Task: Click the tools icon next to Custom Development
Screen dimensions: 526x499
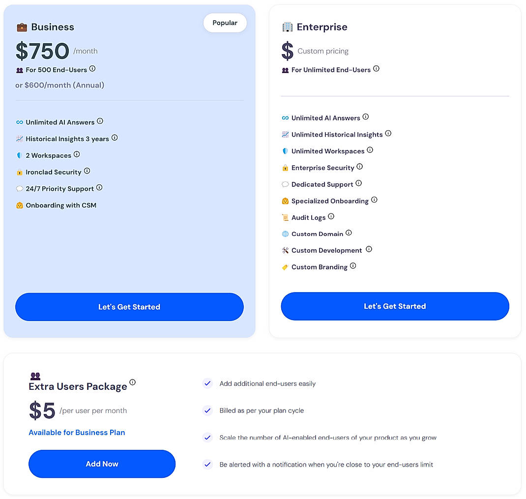Action: (285, 250)
